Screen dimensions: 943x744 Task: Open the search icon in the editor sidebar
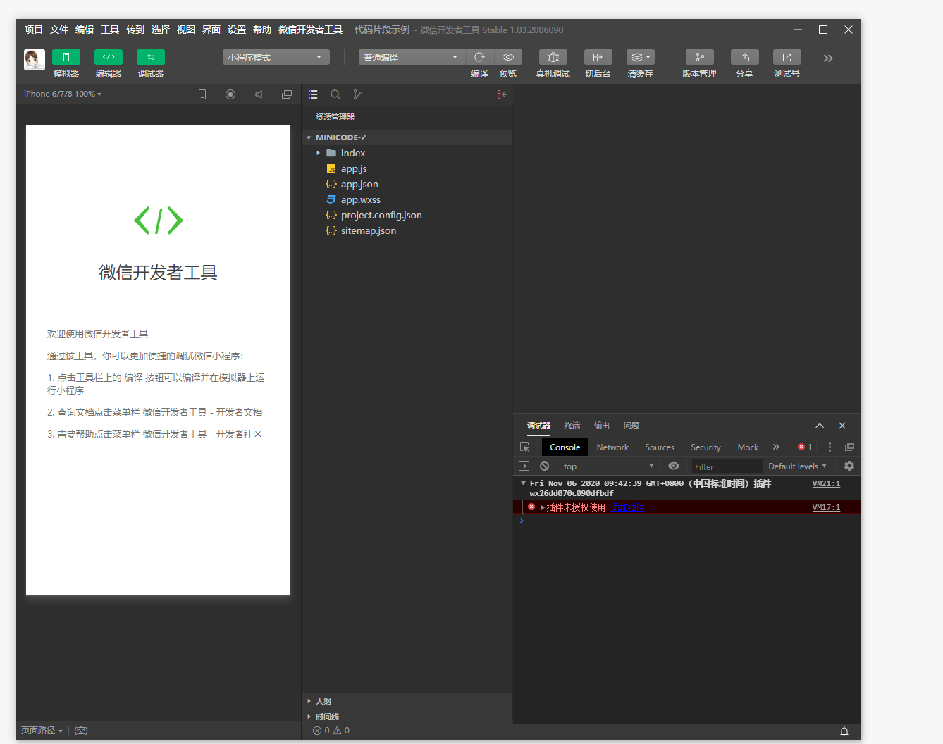tap(335, 94)
